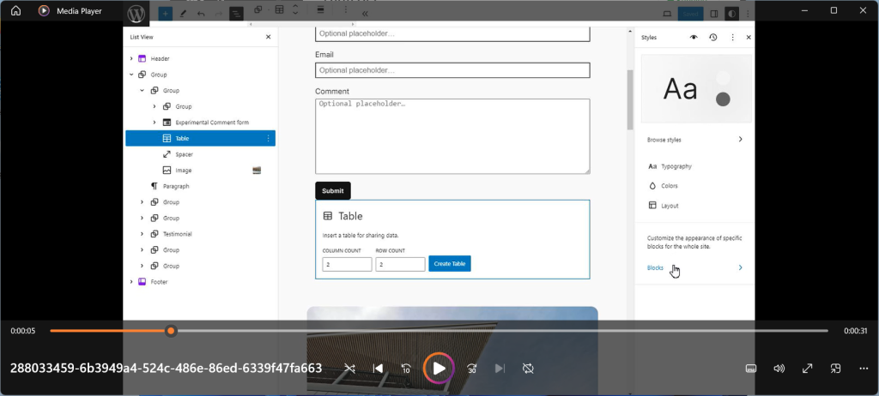Expand the Experimental Comment form item
879x396 pixels.
point(155,123)
